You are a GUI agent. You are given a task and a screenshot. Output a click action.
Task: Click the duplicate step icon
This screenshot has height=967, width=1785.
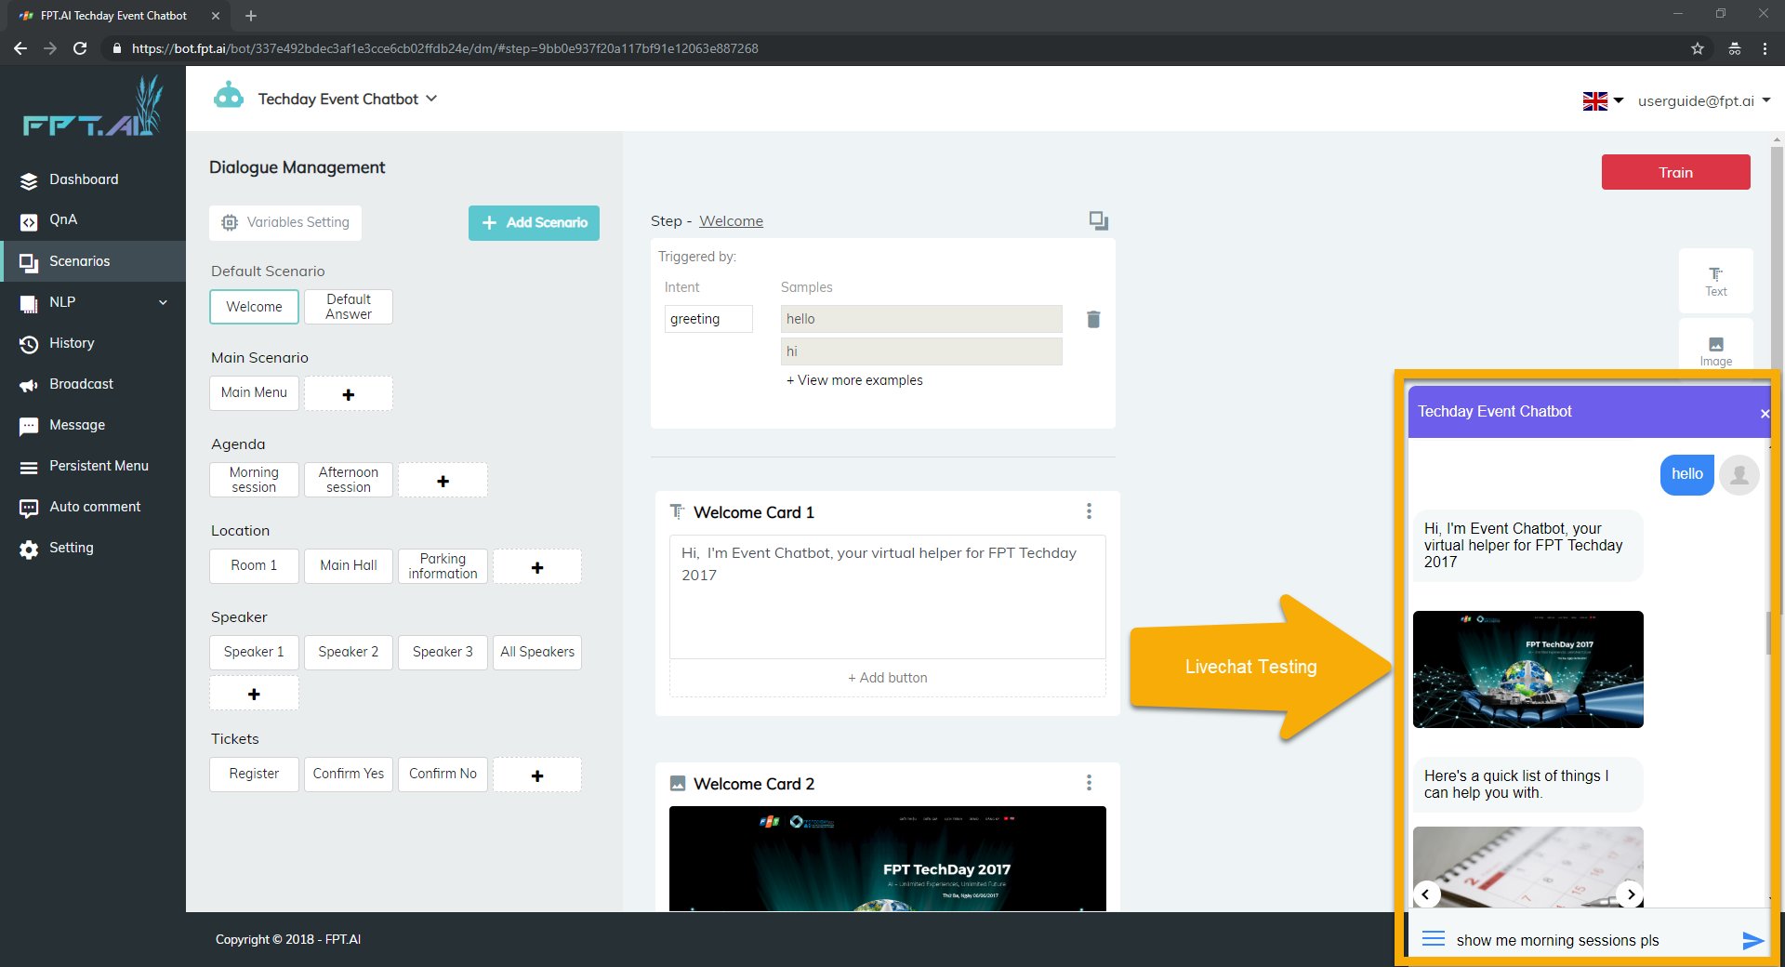tap(1098, 220)
